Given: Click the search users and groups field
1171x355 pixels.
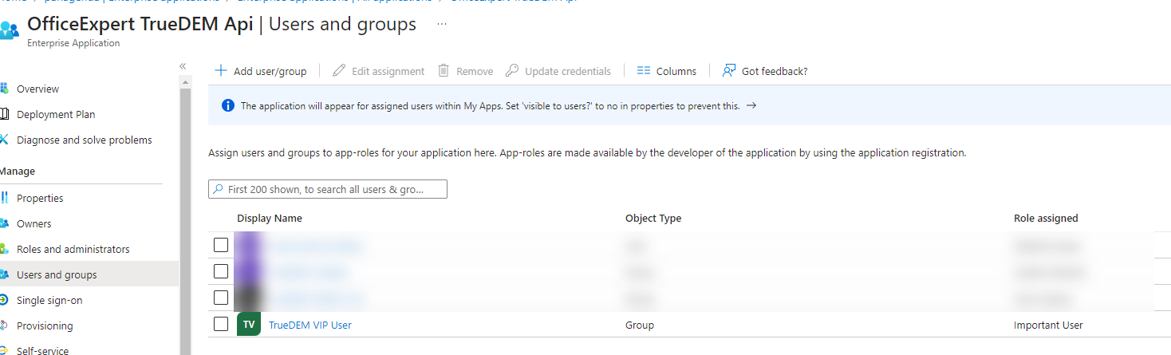Looking at the screenshot, I should 327,189.
